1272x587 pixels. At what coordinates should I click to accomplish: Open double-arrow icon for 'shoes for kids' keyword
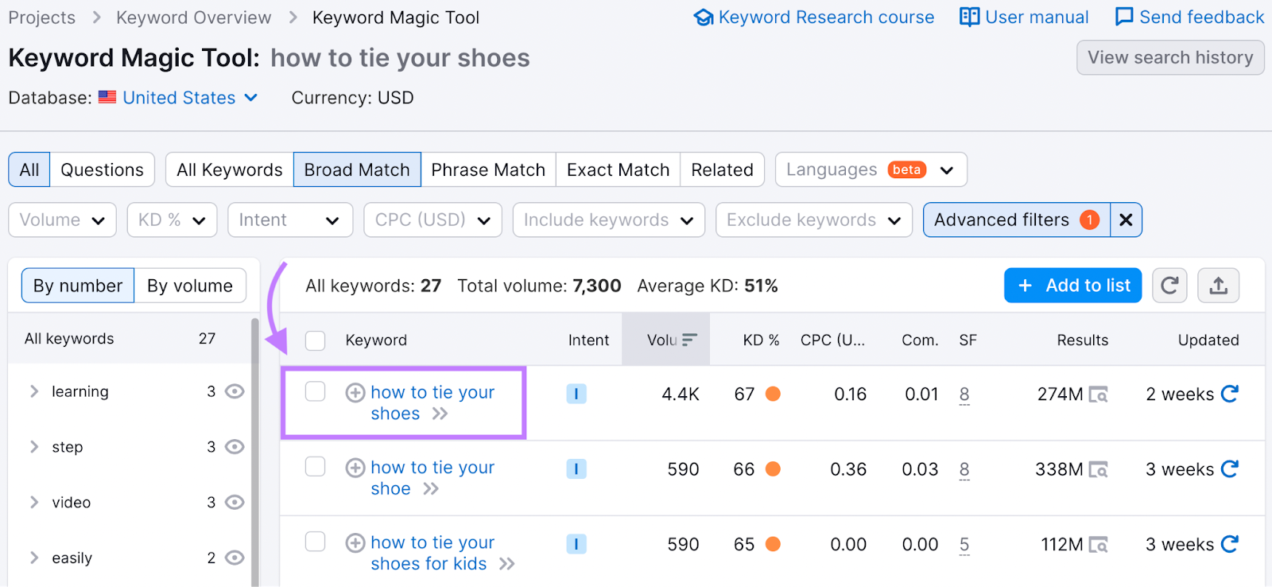[506, 564]
